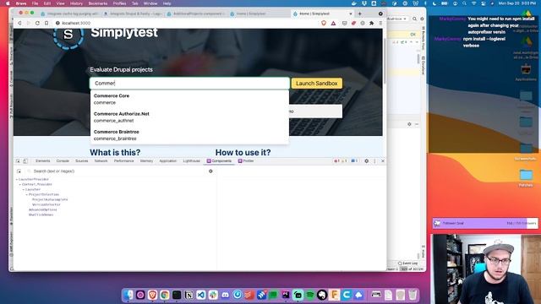Open Google Chrome in the Dock
This screenshot has height=304, width=541.
tap(165, 295)
